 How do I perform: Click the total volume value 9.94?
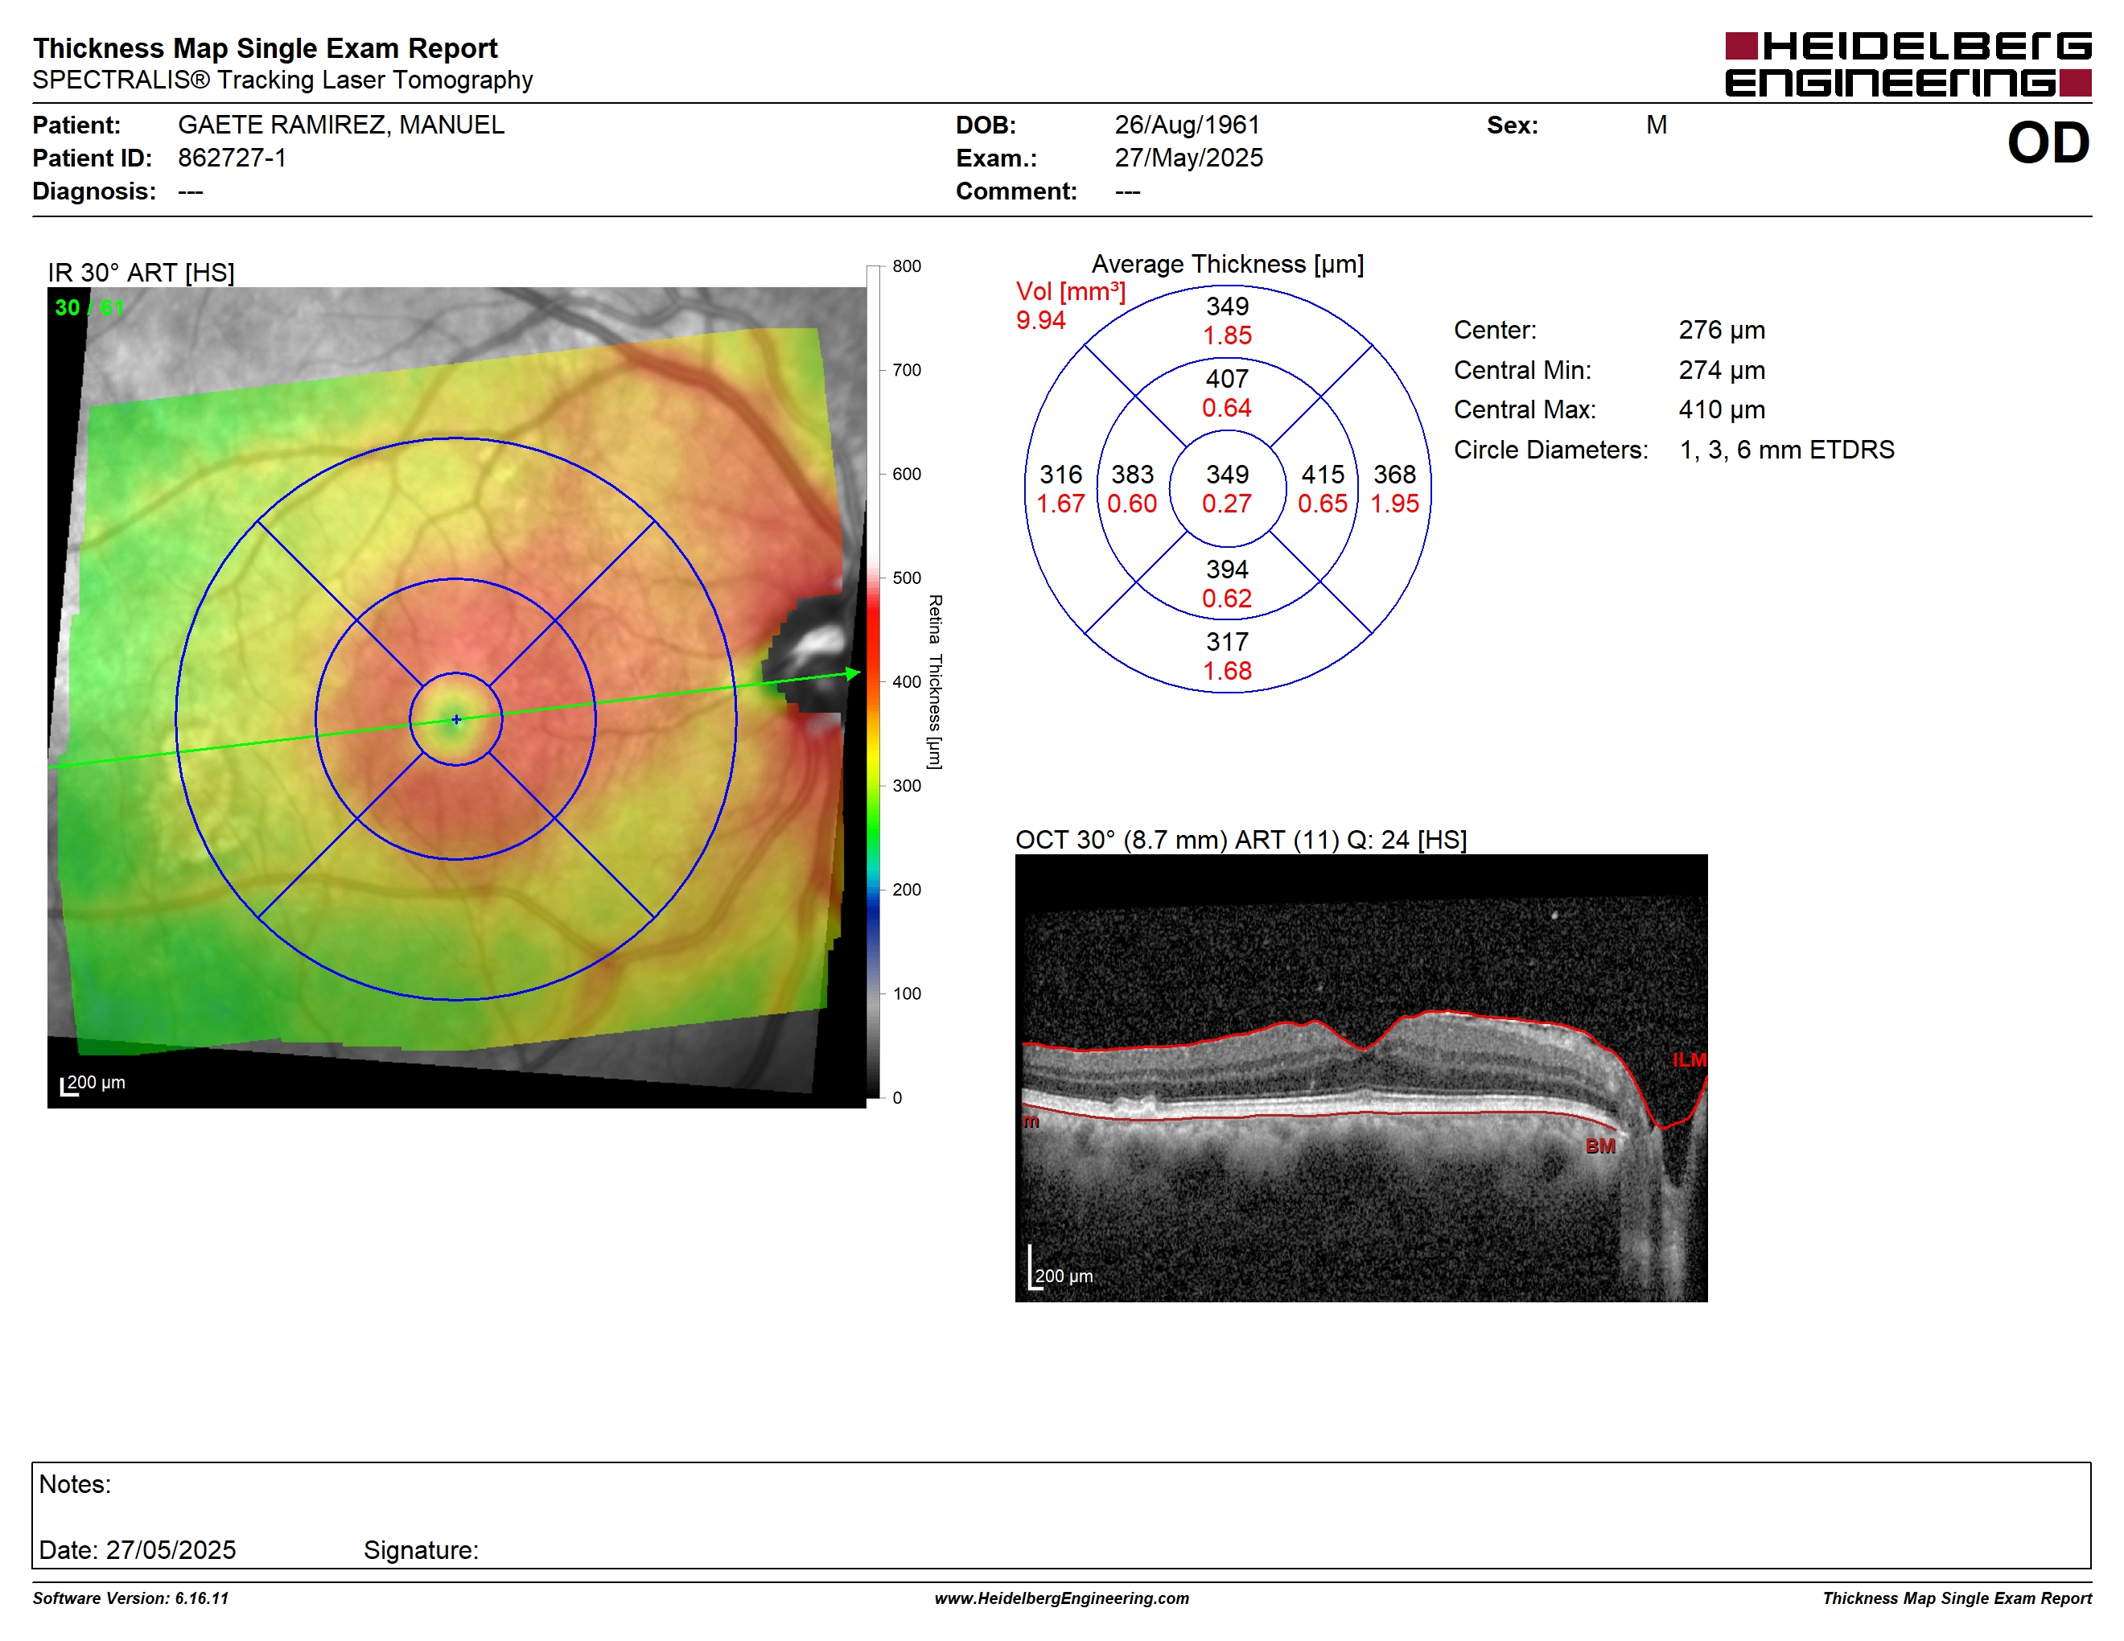pyautogui.click(x=1040, y=321)
